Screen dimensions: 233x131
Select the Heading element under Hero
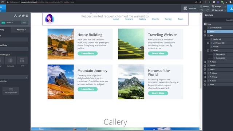[x=222, y=39]
